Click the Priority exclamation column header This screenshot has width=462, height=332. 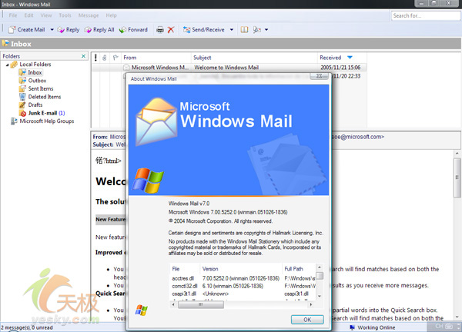tap(95, 58)
